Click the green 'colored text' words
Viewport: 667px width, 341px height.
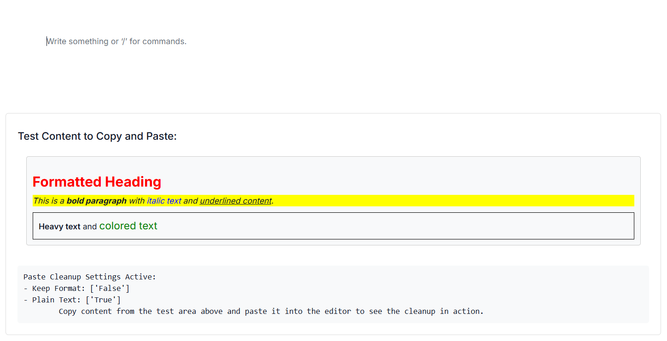point(128,226)
